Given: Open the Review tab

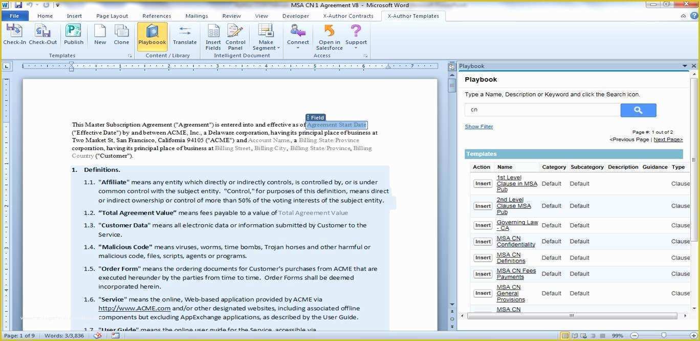Looking at the screenshot, I should coord(231,16).
